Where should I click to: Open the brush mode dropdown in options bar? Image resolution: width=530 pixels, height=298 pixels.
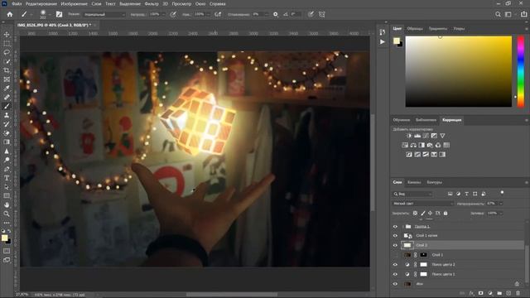104,15
